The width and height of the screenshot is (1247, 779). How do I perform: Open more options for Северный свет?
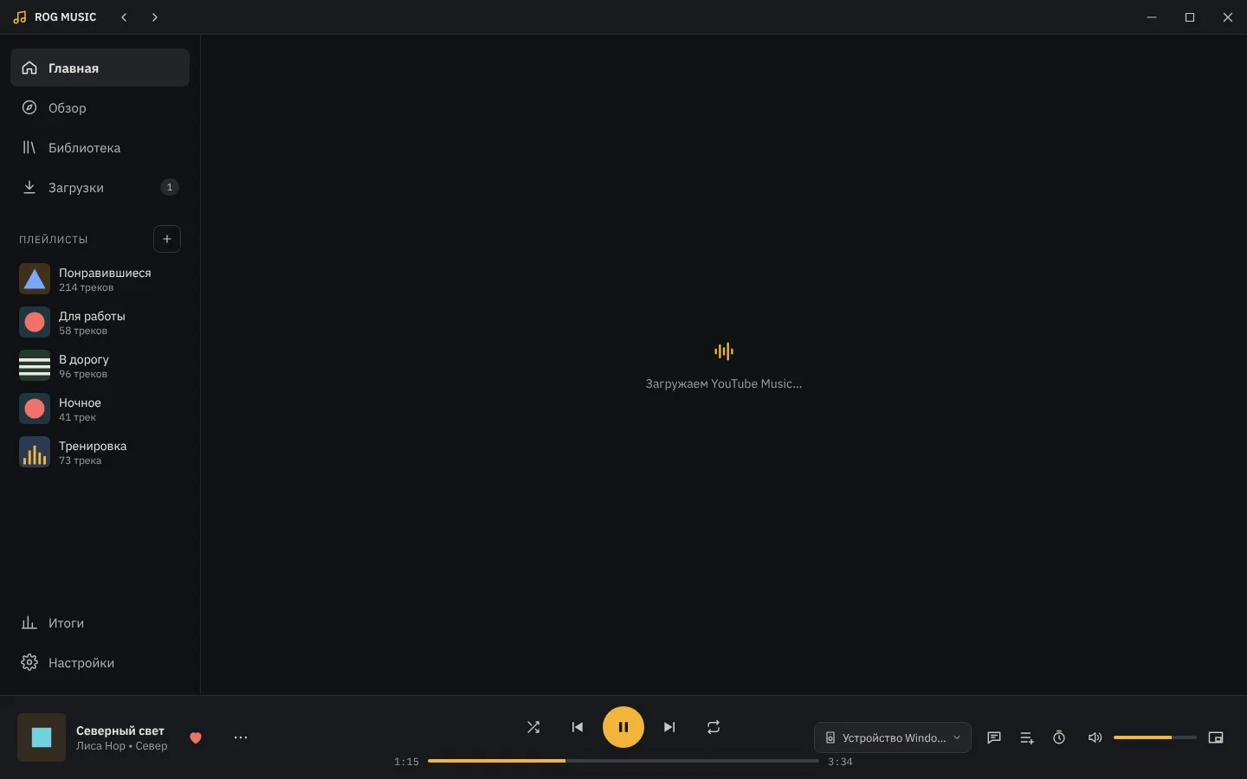241,737
